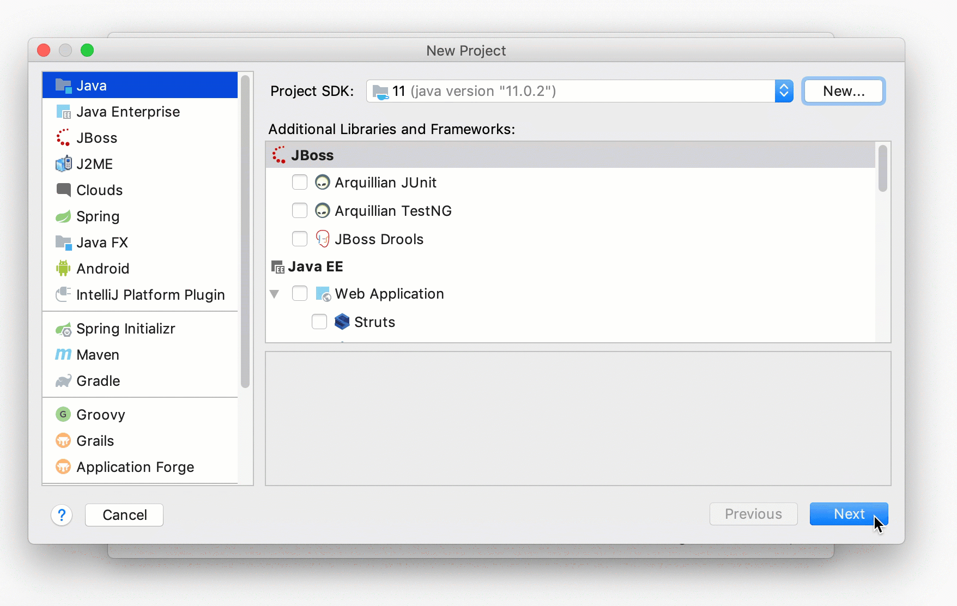Viewport: 957px width, 606px height.
Task: Open the Spring Initializr generator
Action: click(x=126, y=329)
